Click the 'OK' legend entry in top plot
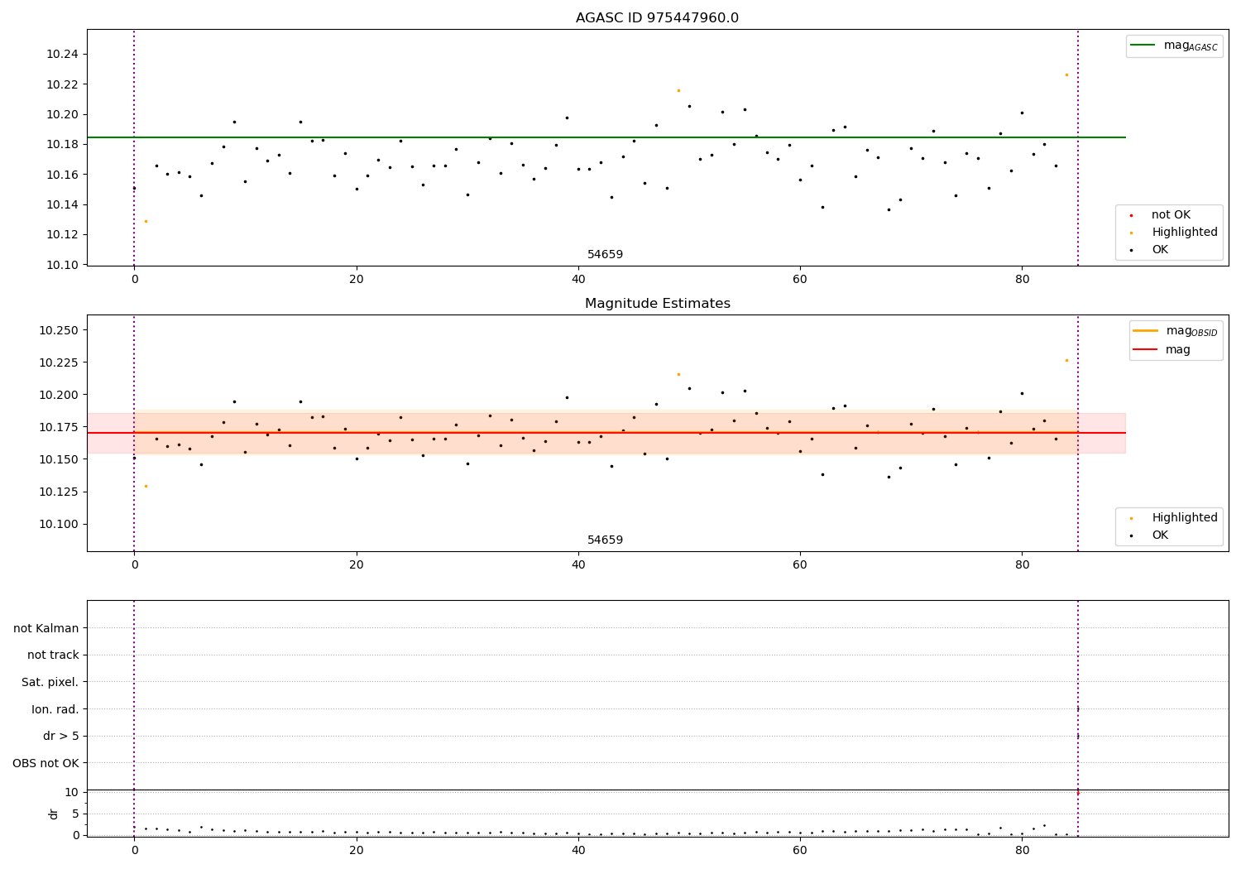1241x869 pixels. pyautogui.click(x=1160, y=250)
